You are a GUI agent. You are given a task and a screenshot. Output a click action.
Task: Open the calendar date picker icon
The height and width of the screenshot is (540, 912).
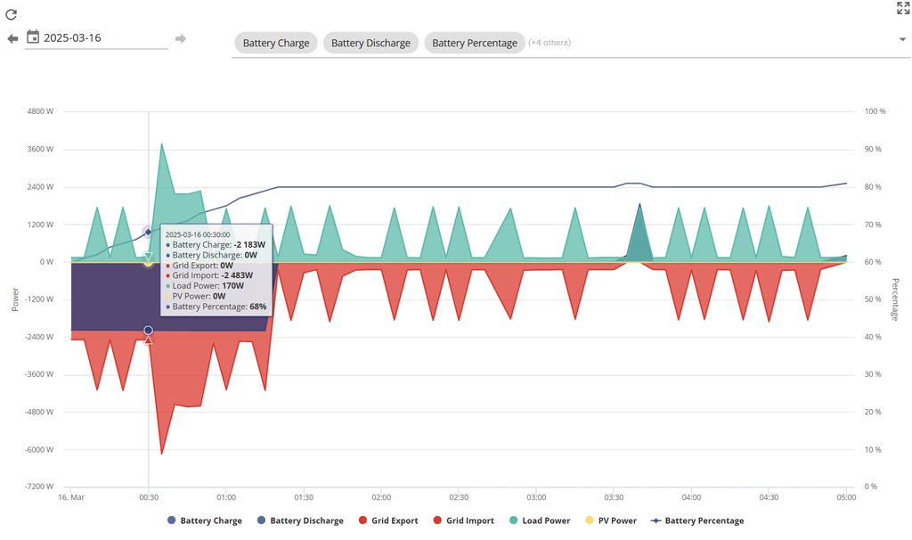33,37
